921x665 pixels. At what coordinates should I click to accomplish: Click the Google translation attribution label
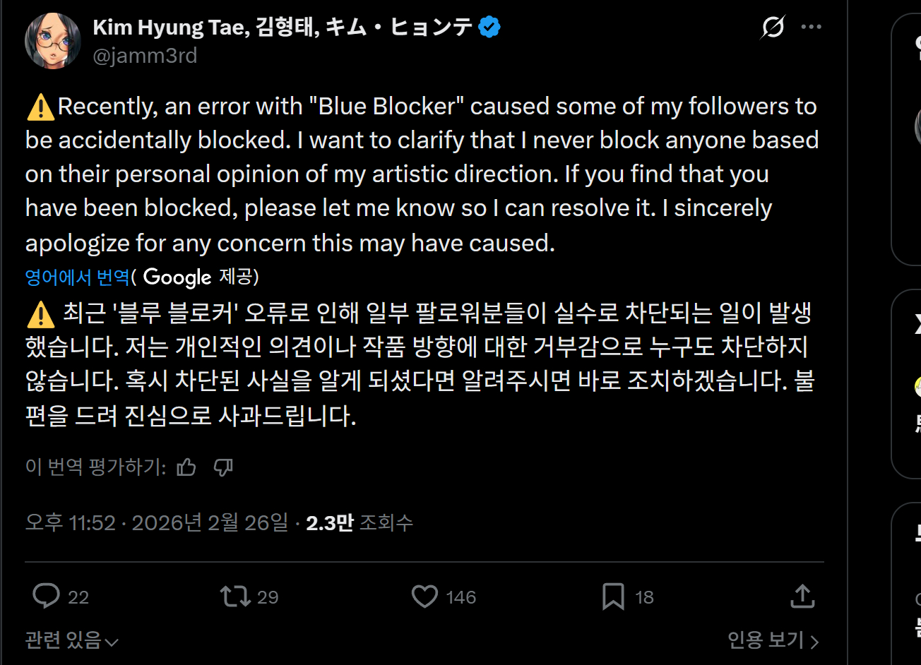(177, 277)
